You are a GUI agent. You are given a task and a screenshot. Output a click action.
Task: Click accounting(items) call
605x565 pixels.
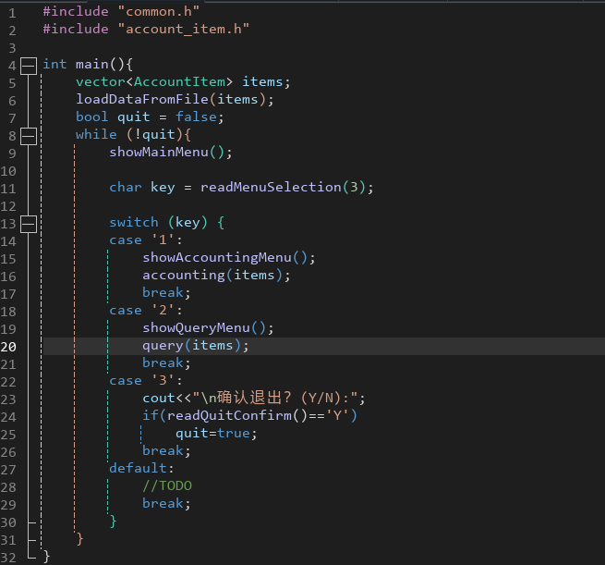216,276
